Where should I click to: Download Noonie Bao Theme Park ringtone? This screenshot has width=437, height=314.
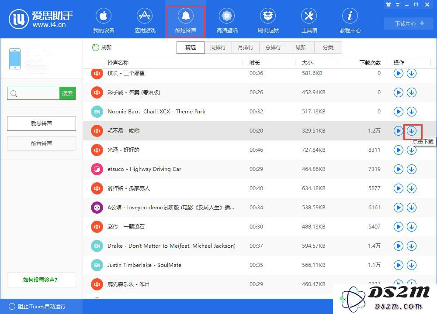click(412, 112)
